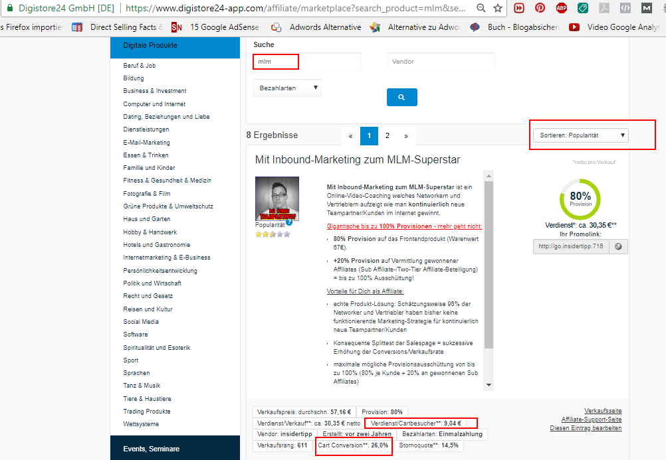The height and width of the screenshot is (460, 666).
Task: Select the Computer und Internet category
Action: (154, 104)
